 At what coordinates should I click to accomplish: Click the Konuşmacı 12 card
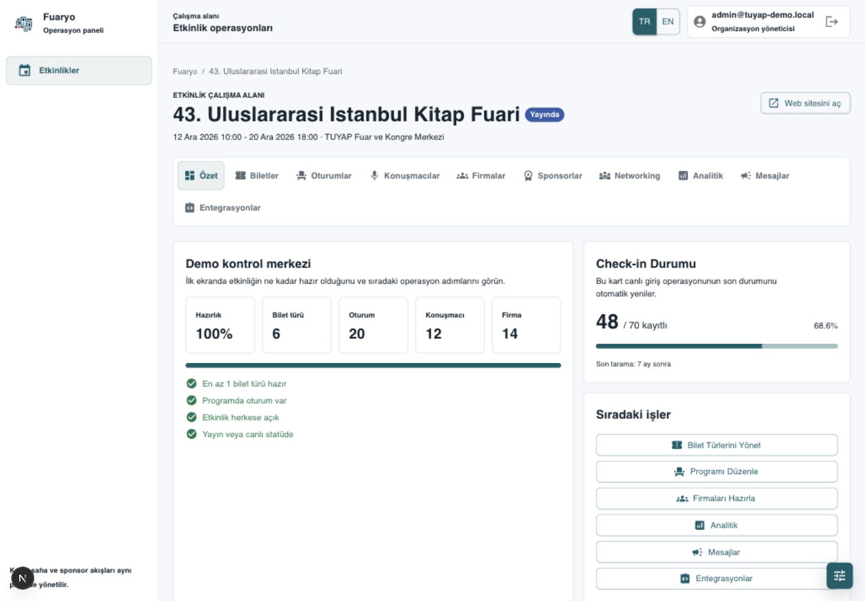[x=450, y=325]
